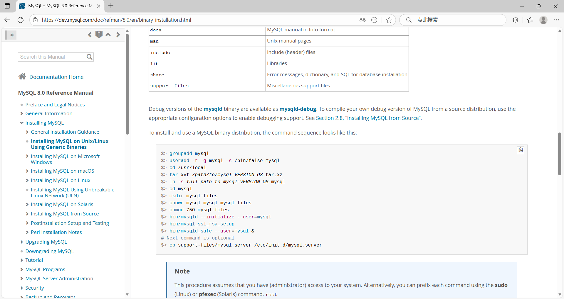This screenshot has width=564, height=299.
Task: Expand Installing MySQL on macOS
Action: (x=27, y=171)
